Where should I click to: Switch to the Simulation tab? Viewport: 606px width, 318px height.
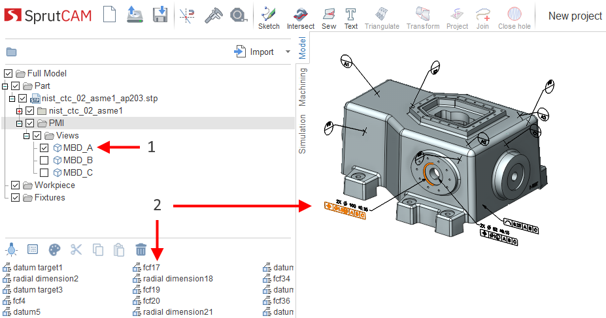(303, 134)
